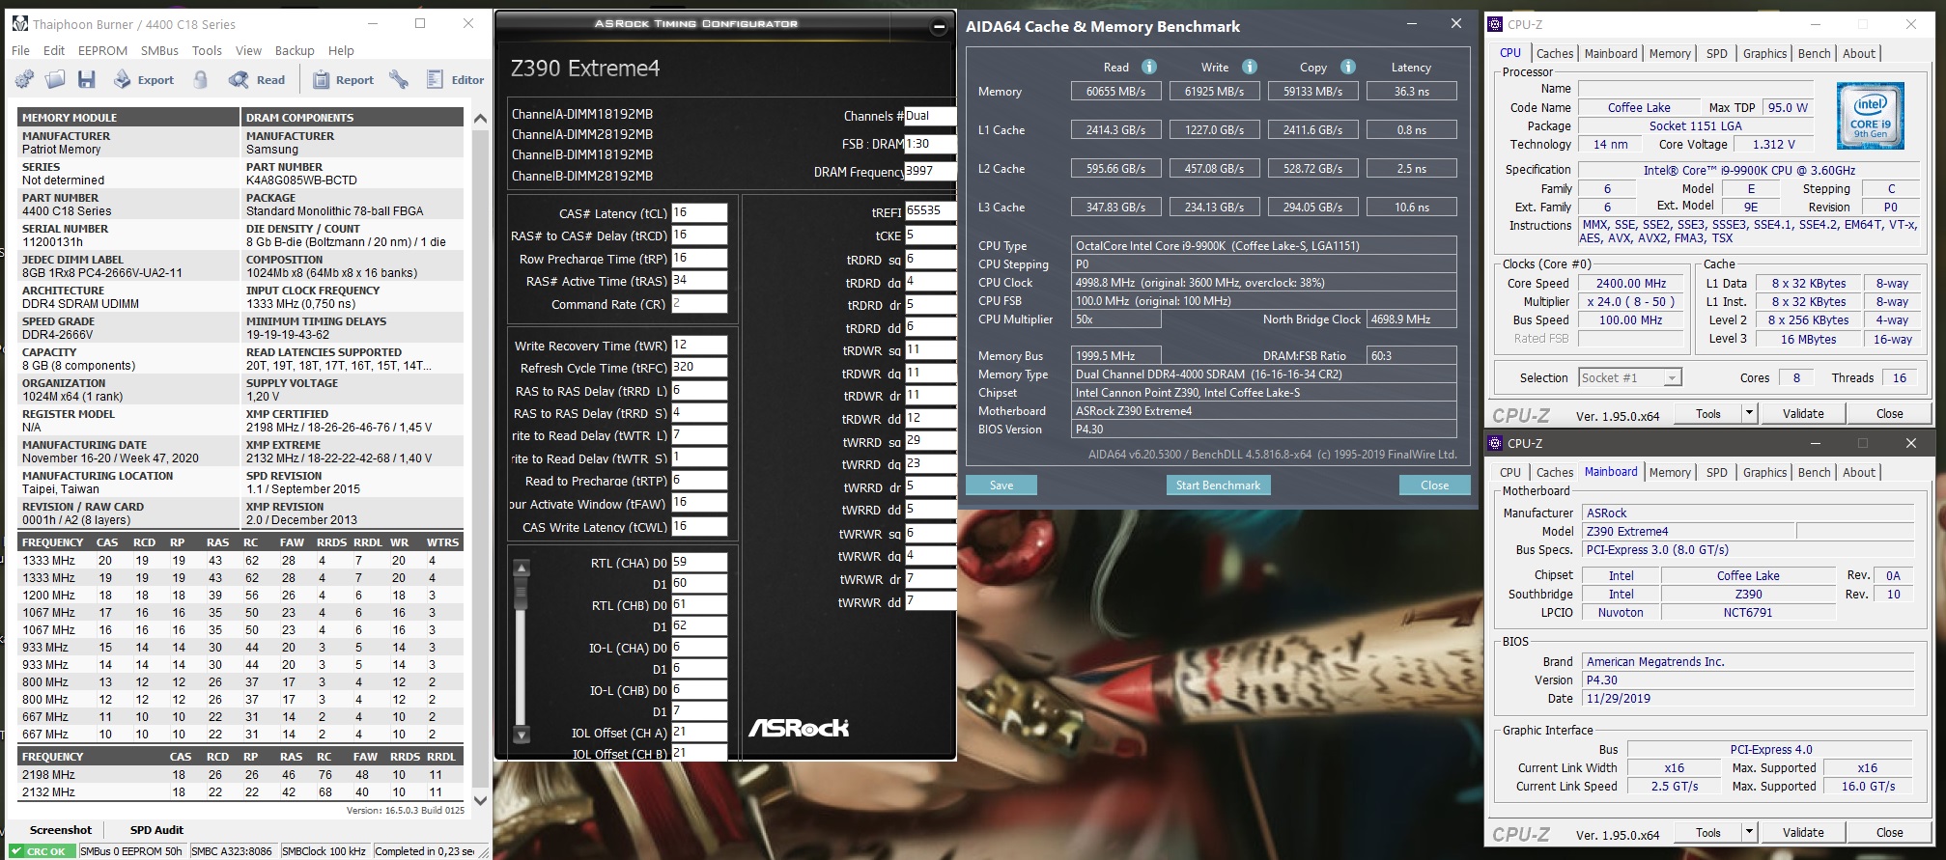This screenshot has width=1946, height=860.
Task: Open the Socket #1 selection dropdown
Action: point(1630,377)
